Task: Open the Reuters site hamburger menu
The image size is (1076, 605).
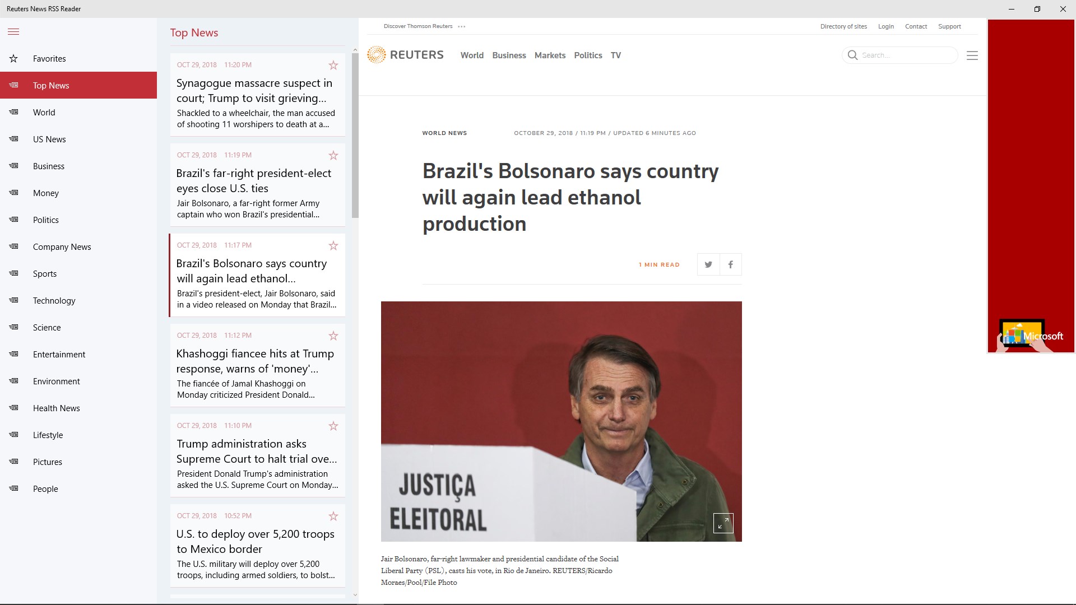Action: (x=972, y=55)
